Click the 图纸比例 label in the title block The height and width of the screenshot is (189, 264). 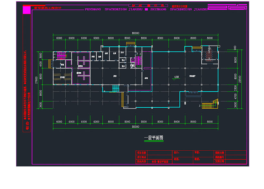click(219, 152)
